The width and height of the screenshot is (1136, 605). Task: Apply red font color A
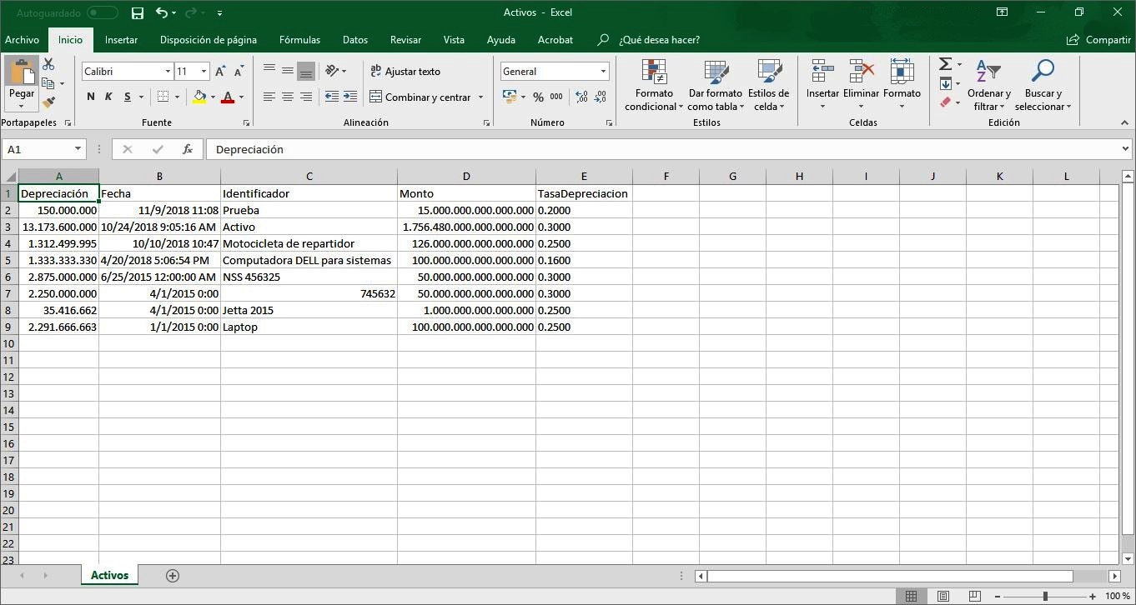pyautogui.click(x=228, y=97)
